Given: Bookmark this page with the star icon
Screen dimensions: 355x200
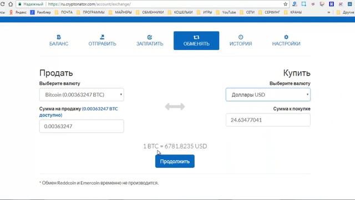Looking at the screenshot, I should point(285,4).
